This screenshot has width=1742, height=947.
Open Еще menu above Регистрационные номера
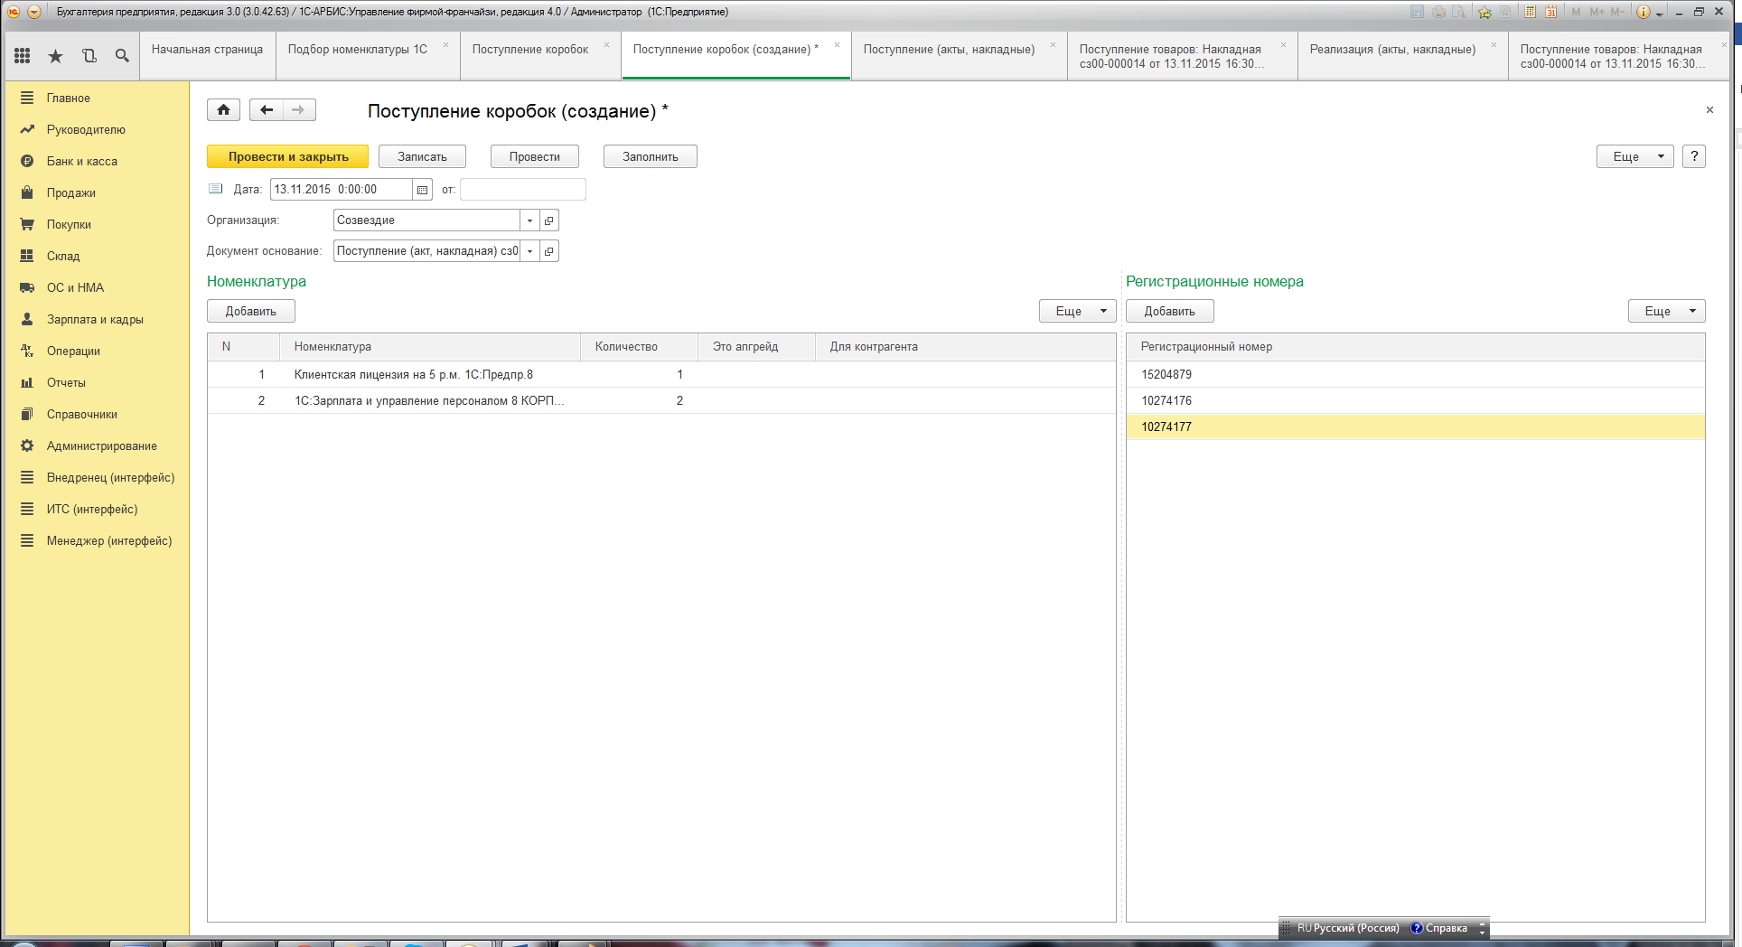pyautogui.click(x=1666, y=311)
